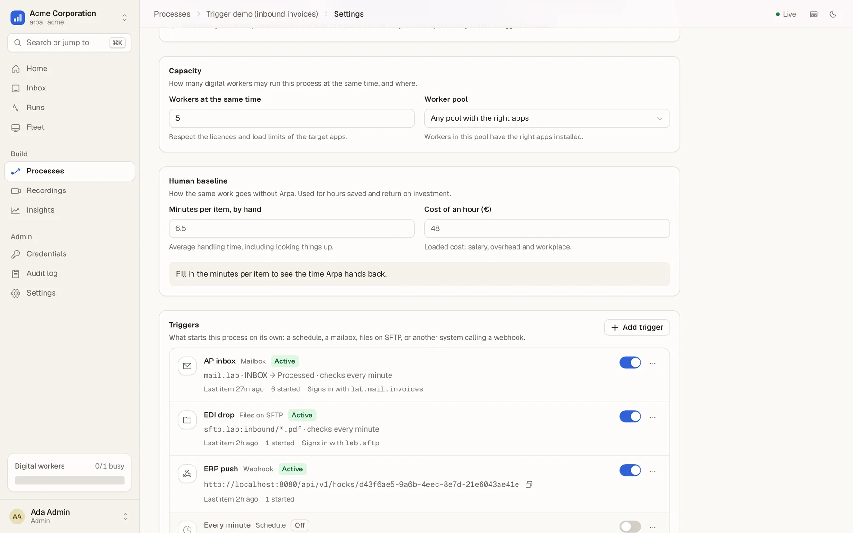Image resolution: width=853 pixels, height=533 pixels.
Task: Open more options for ERP push trigger
Action: point(653,471)
